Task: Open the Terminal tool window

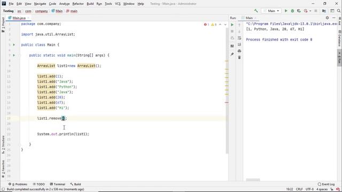Action: pyautogui.click(x=57, y=184)
